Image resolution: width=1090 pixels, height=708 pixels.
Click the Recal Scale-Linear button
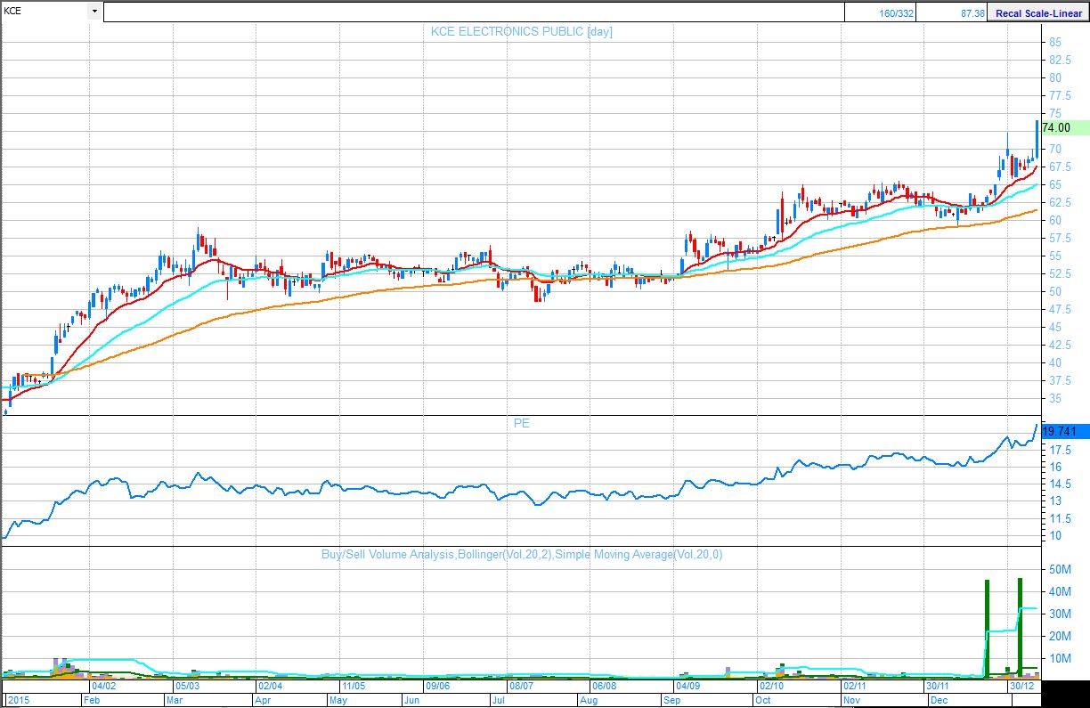(x=1038, y=12)
